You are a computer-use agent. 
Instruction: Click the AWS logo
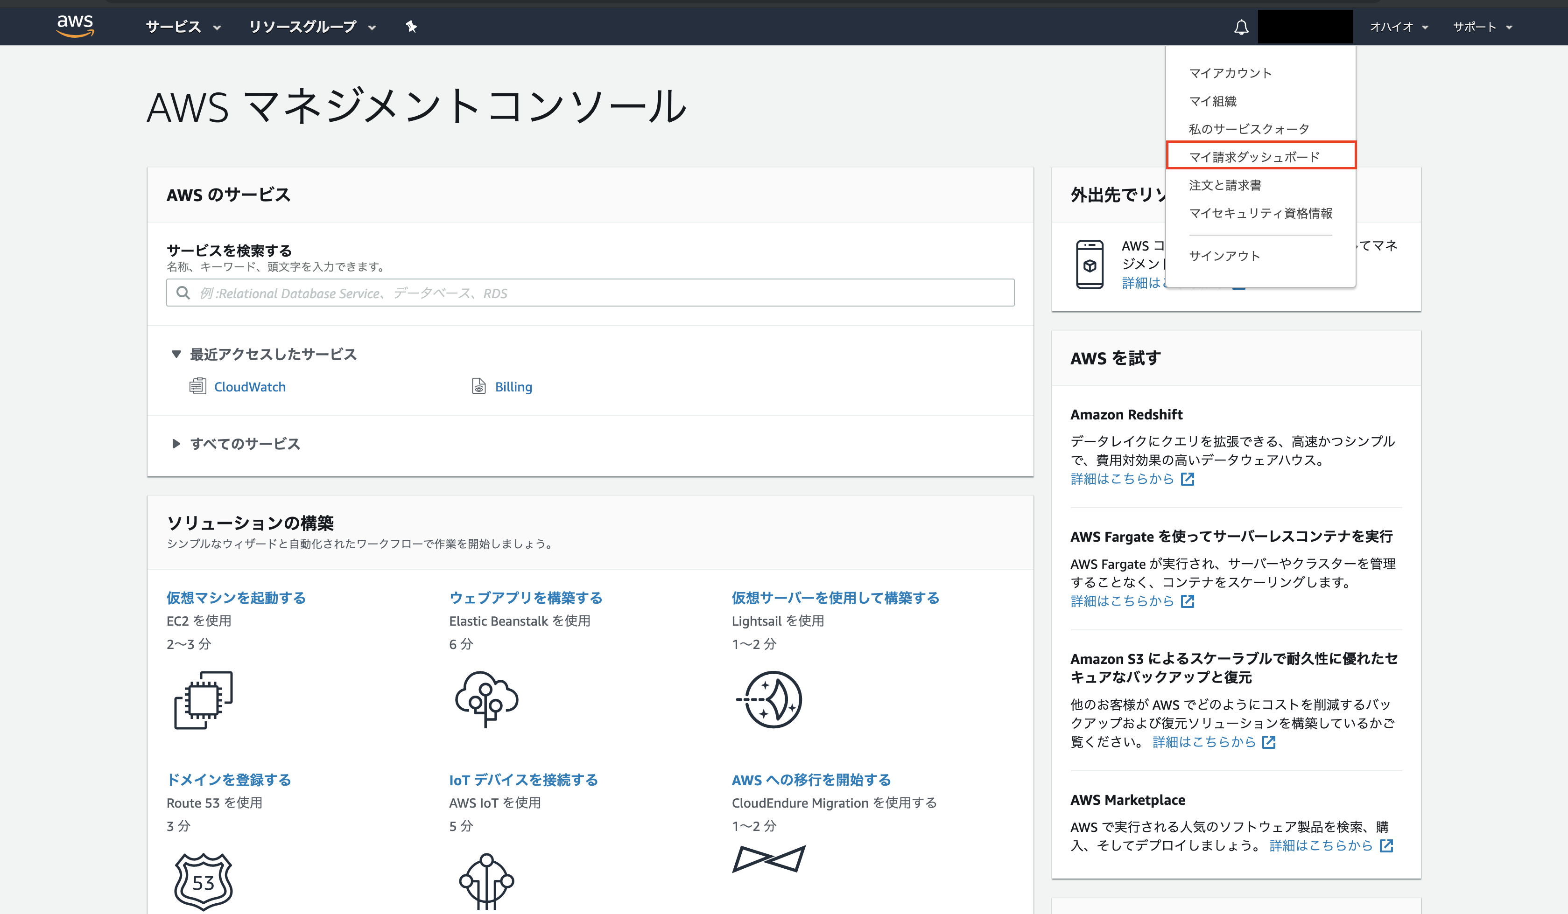click(75, 25)
